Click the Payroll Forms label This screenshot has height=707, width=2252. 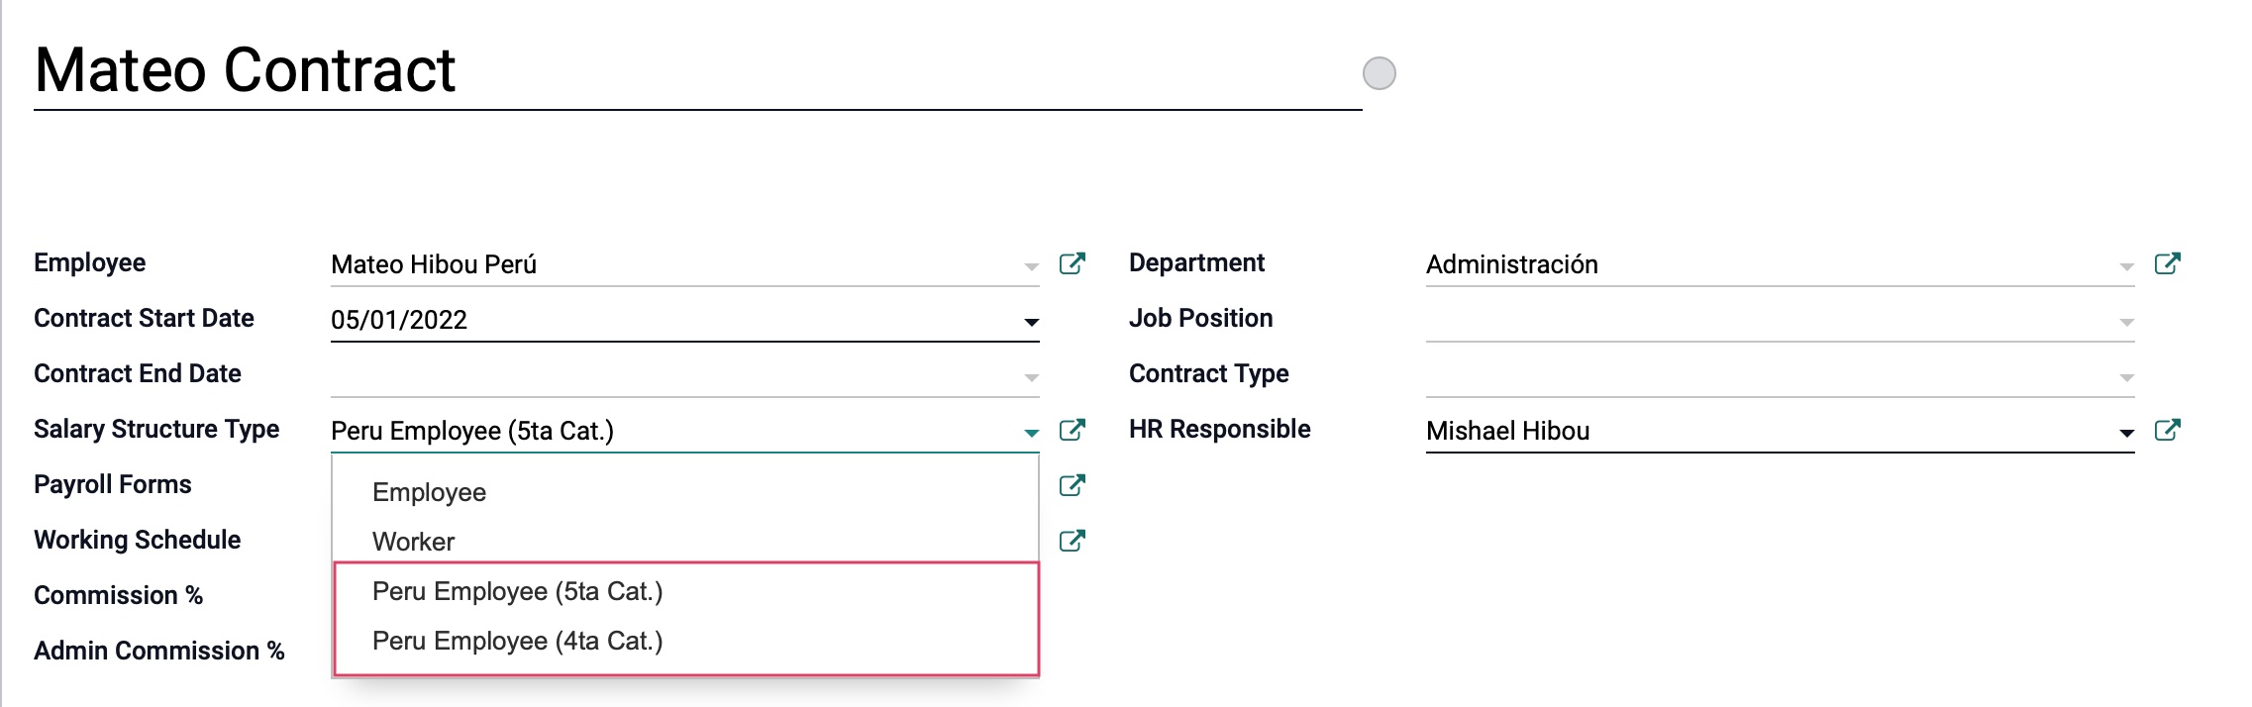pyautogui.click(x=113, y=484)
